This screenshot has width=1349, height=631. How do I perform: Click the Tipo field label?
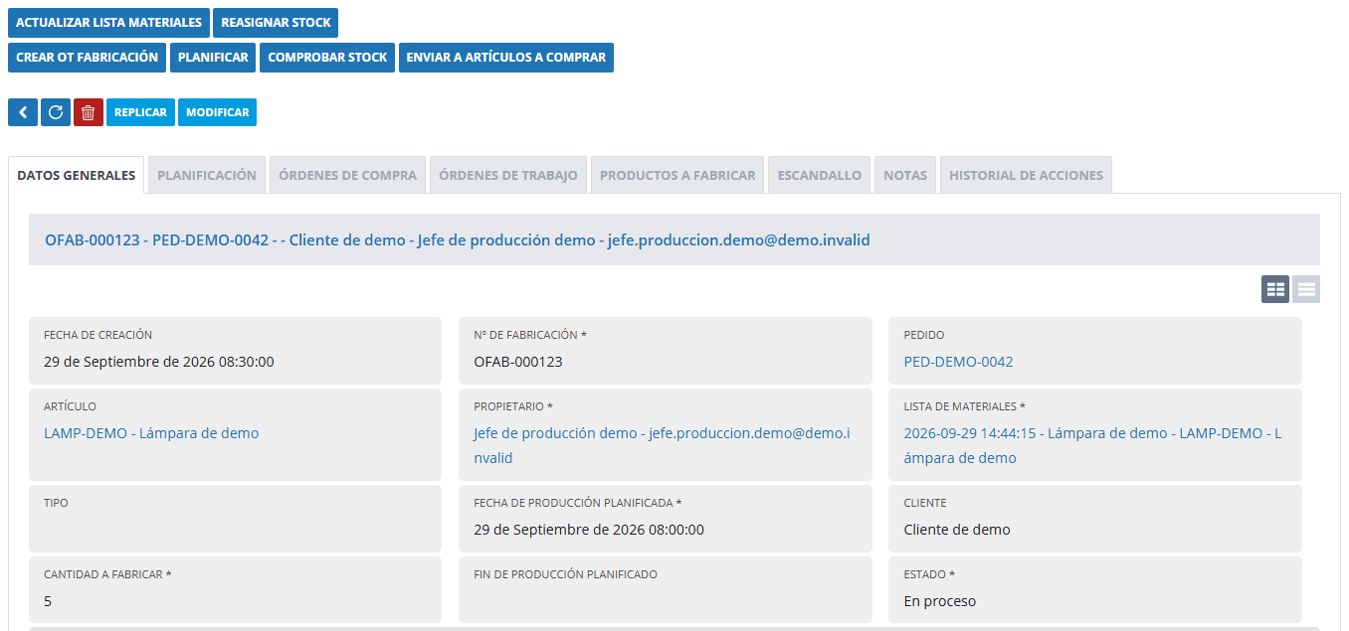tap(56, 503)
